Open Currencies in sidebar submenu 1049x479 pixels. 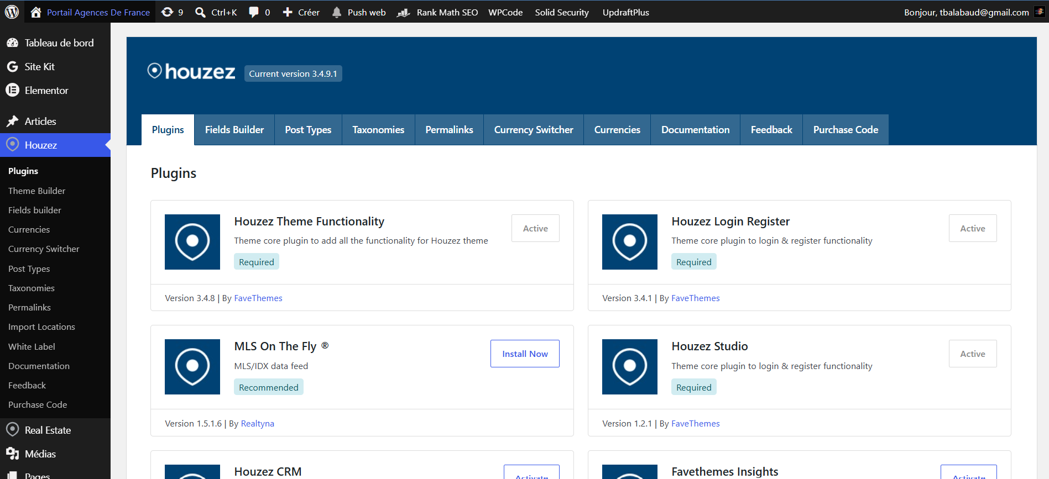pyautogui.click(x=29, y=229)
